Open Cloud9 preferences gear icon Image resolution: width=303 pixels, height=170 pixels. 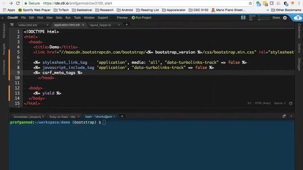[x=285, y=18]
